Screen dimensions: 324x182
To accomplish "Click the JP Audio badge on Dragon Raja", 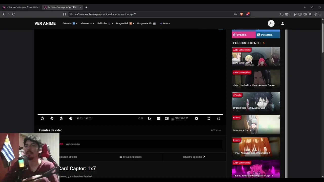I will 237,95.
